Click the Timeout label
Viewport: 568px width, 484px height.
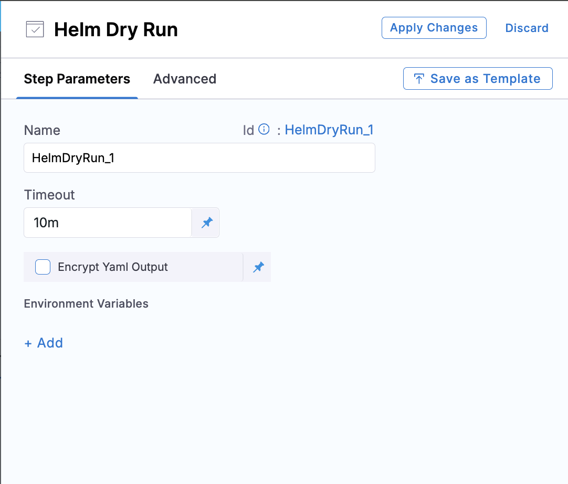[x=49, y=195]
